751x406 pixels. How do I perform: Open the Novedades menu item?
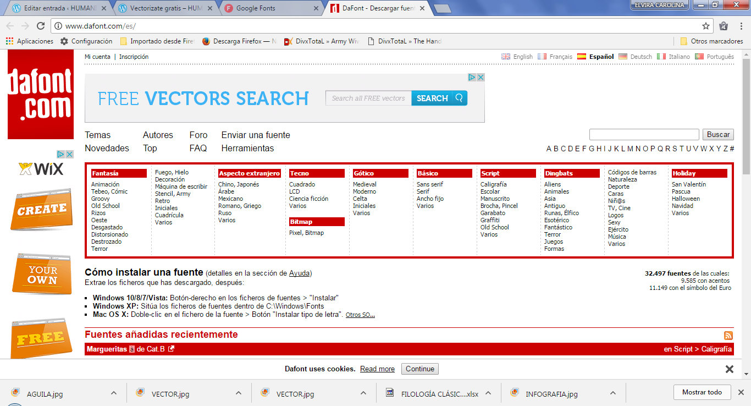coord(107,148)
